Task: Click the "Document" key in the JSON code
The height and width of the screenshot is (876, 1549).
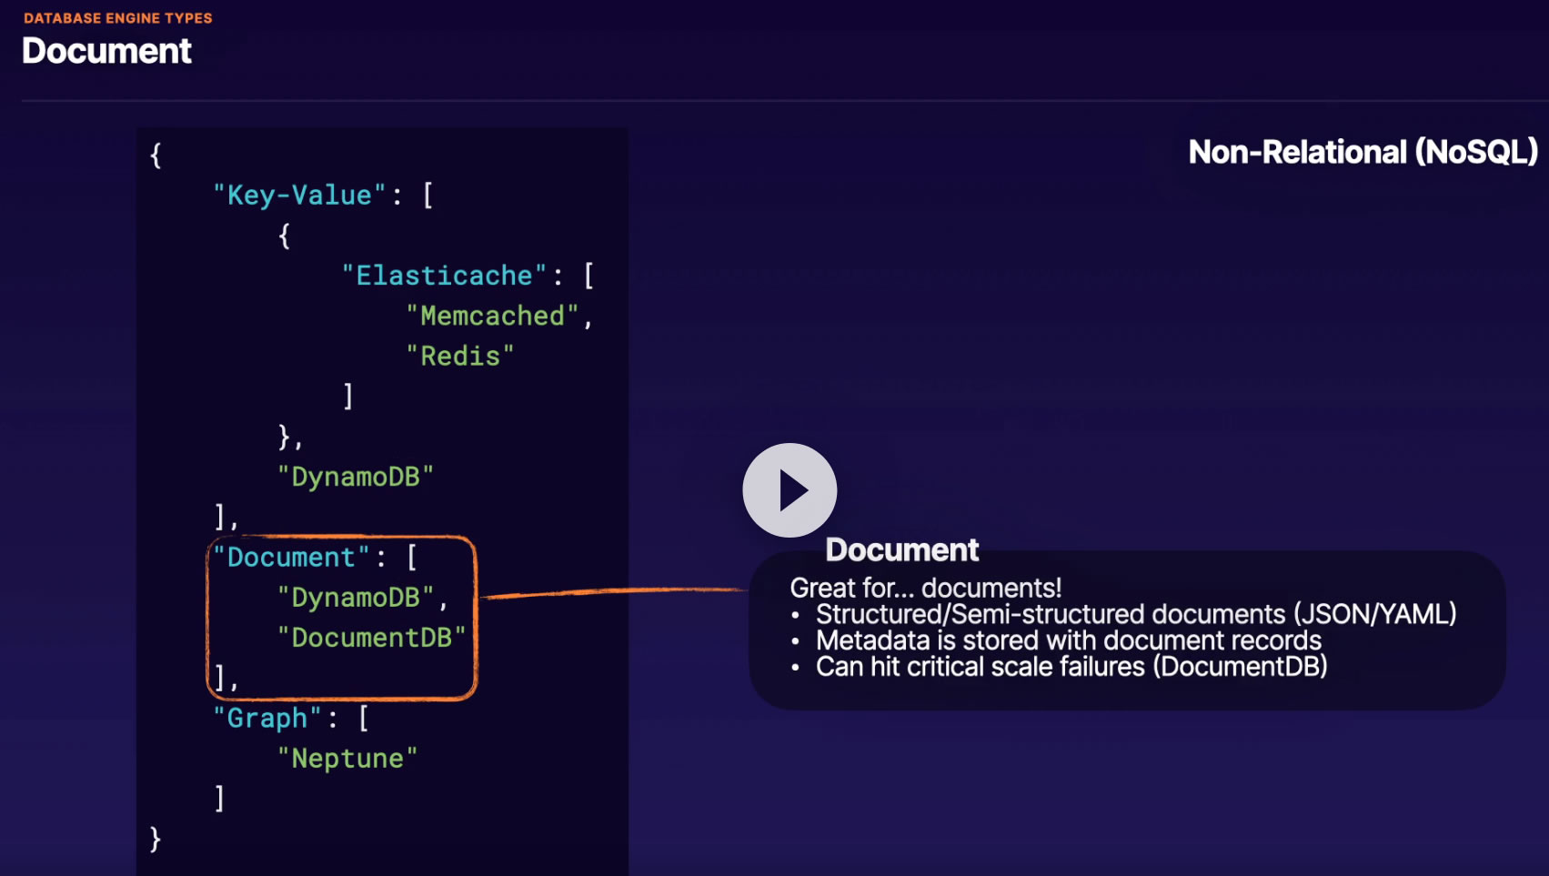Action: (291, 557)
